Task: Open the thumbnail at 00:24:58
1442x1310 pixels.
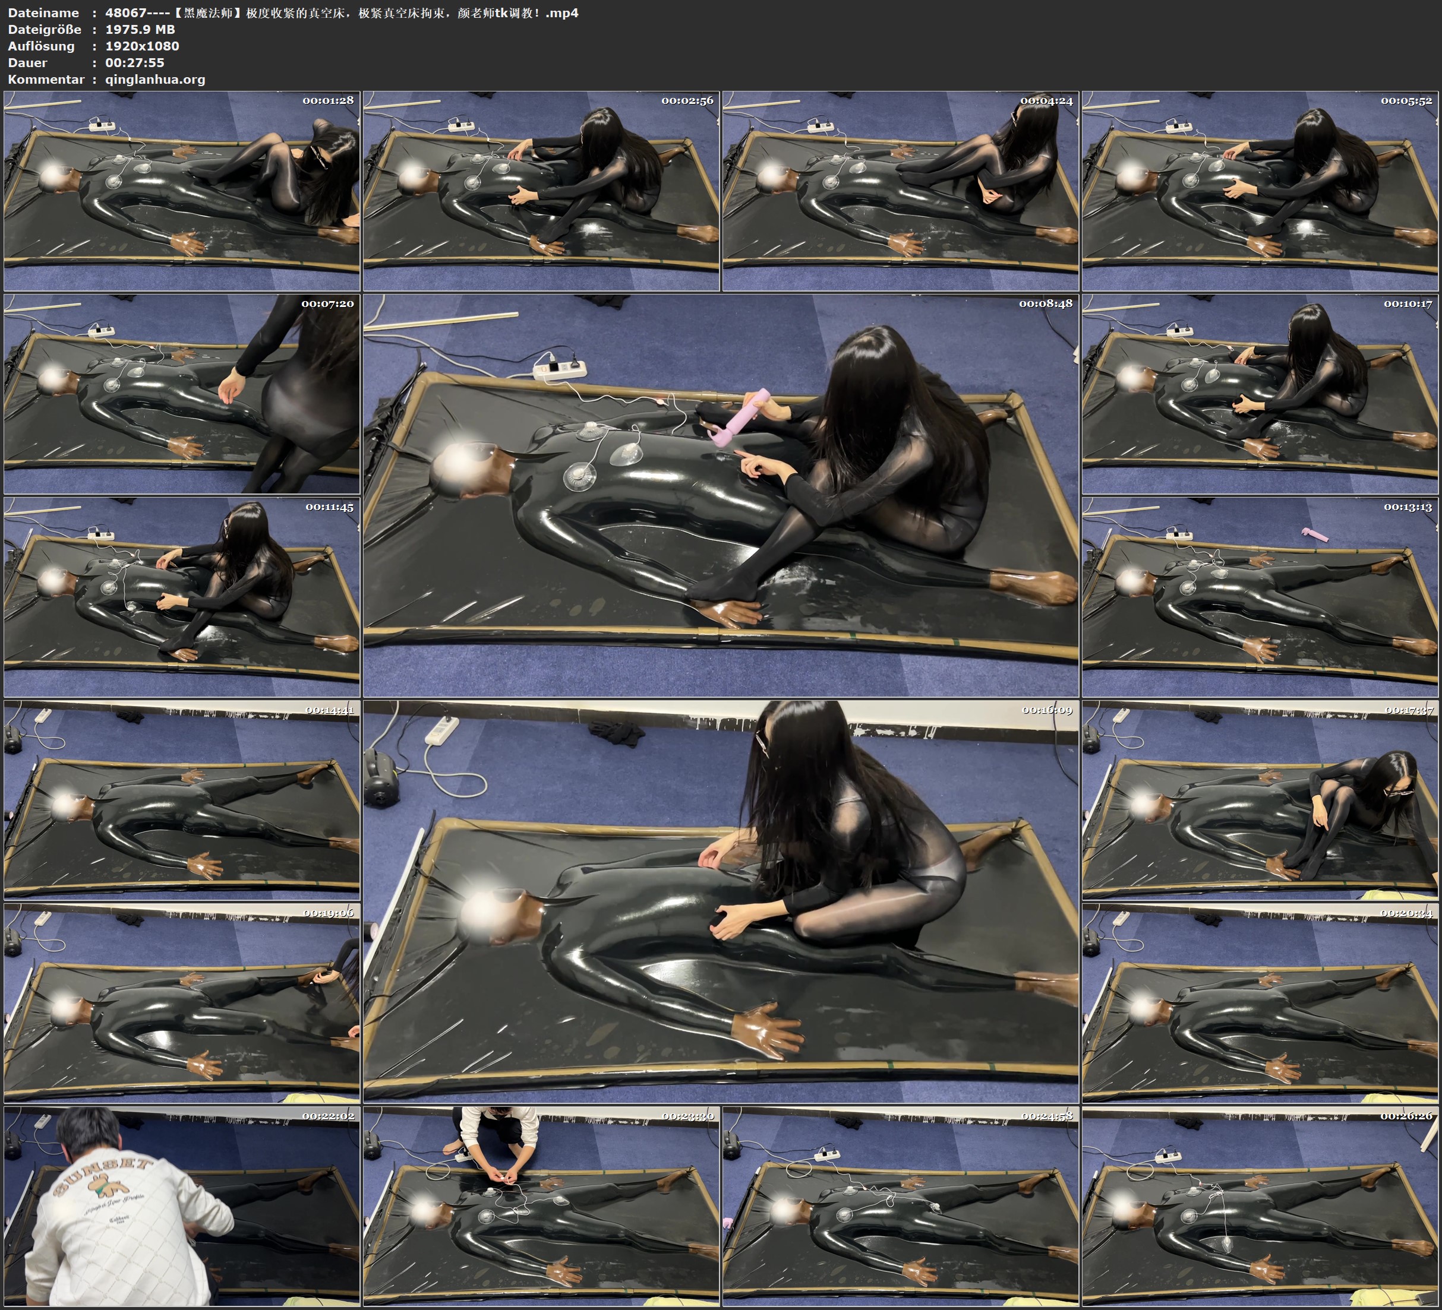Action: pyautogui.click(x=900, y=1205)
